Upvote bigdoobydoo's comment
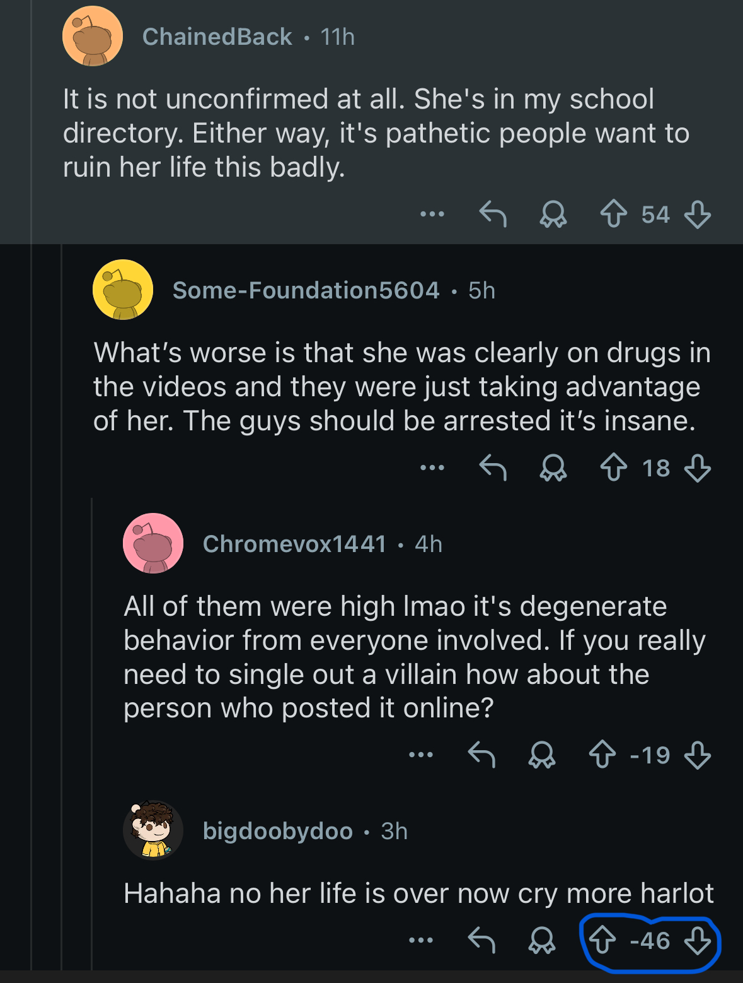Image resolution: width=743 pixels, height=983 pixels. pos(602,941)
